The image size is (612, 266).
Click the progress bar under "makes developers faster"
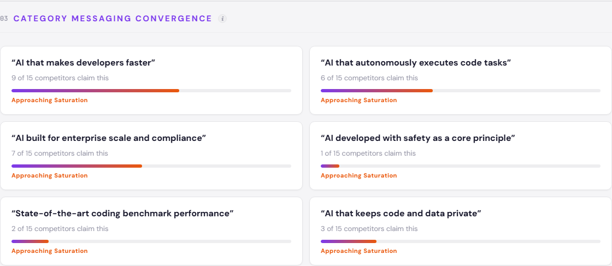tap(151, 91)
